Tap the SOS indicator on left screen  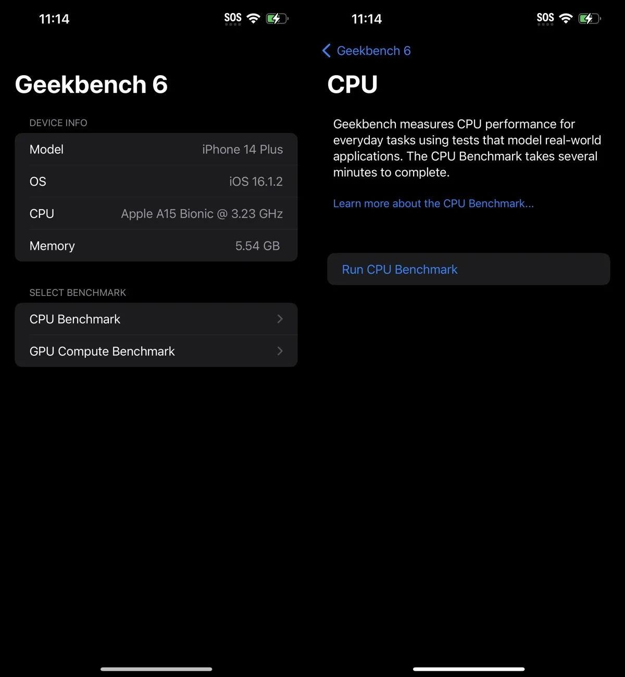[233, 18]
